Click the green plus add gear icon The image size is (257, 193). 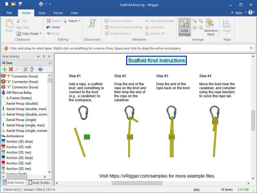pos(4,69)
